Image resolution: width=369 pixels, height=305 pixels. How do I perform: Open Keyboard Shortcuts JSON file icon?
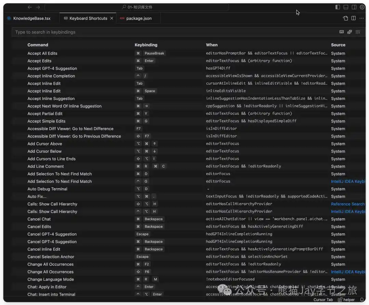[345, 18]
